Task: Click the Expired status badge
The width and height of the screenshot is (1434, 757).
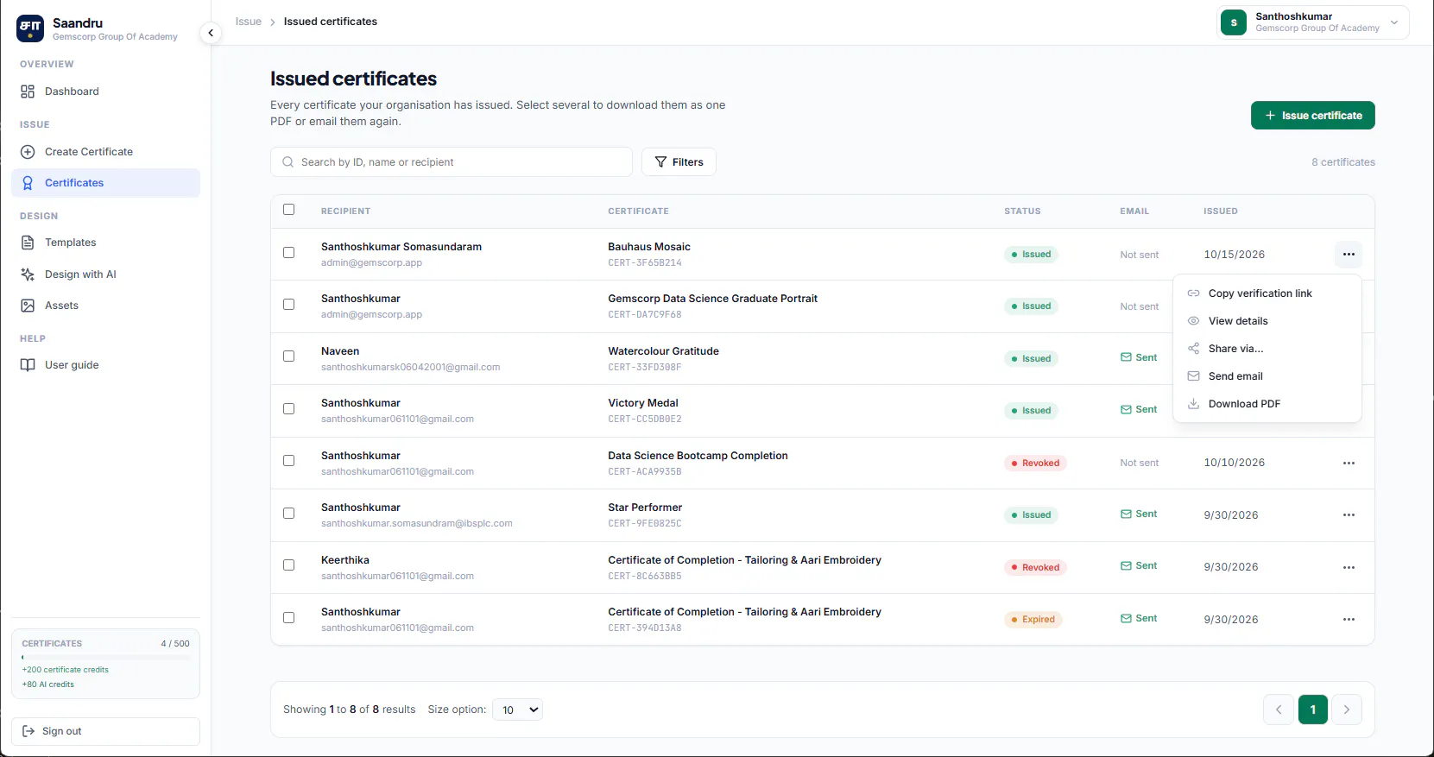Action: pyautogui.click(x=1033, y=620)
